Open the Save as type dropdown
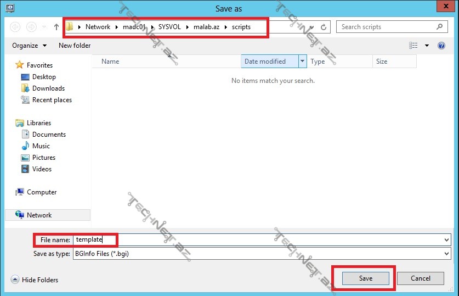This screenshot has width=459, height=296. click(447, 254)
